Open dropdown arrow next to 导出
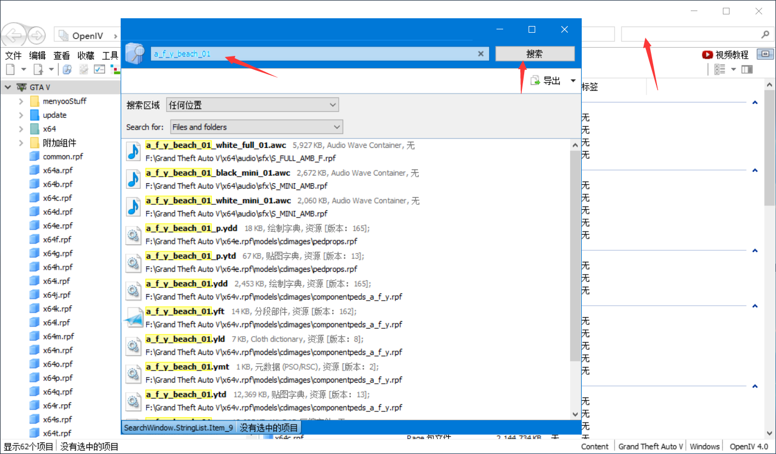The width and height of the screenshot is (776, 454). (573, 81)
